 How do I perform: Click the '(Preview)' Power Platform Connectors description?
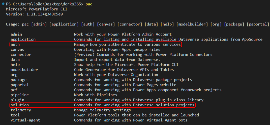pyautogui.click(x=143, y=55)
